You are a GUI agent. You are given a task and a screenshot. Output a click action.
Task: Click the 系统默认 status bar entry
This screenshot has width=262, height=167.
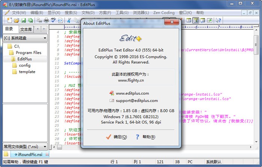[x=214, y=162]
